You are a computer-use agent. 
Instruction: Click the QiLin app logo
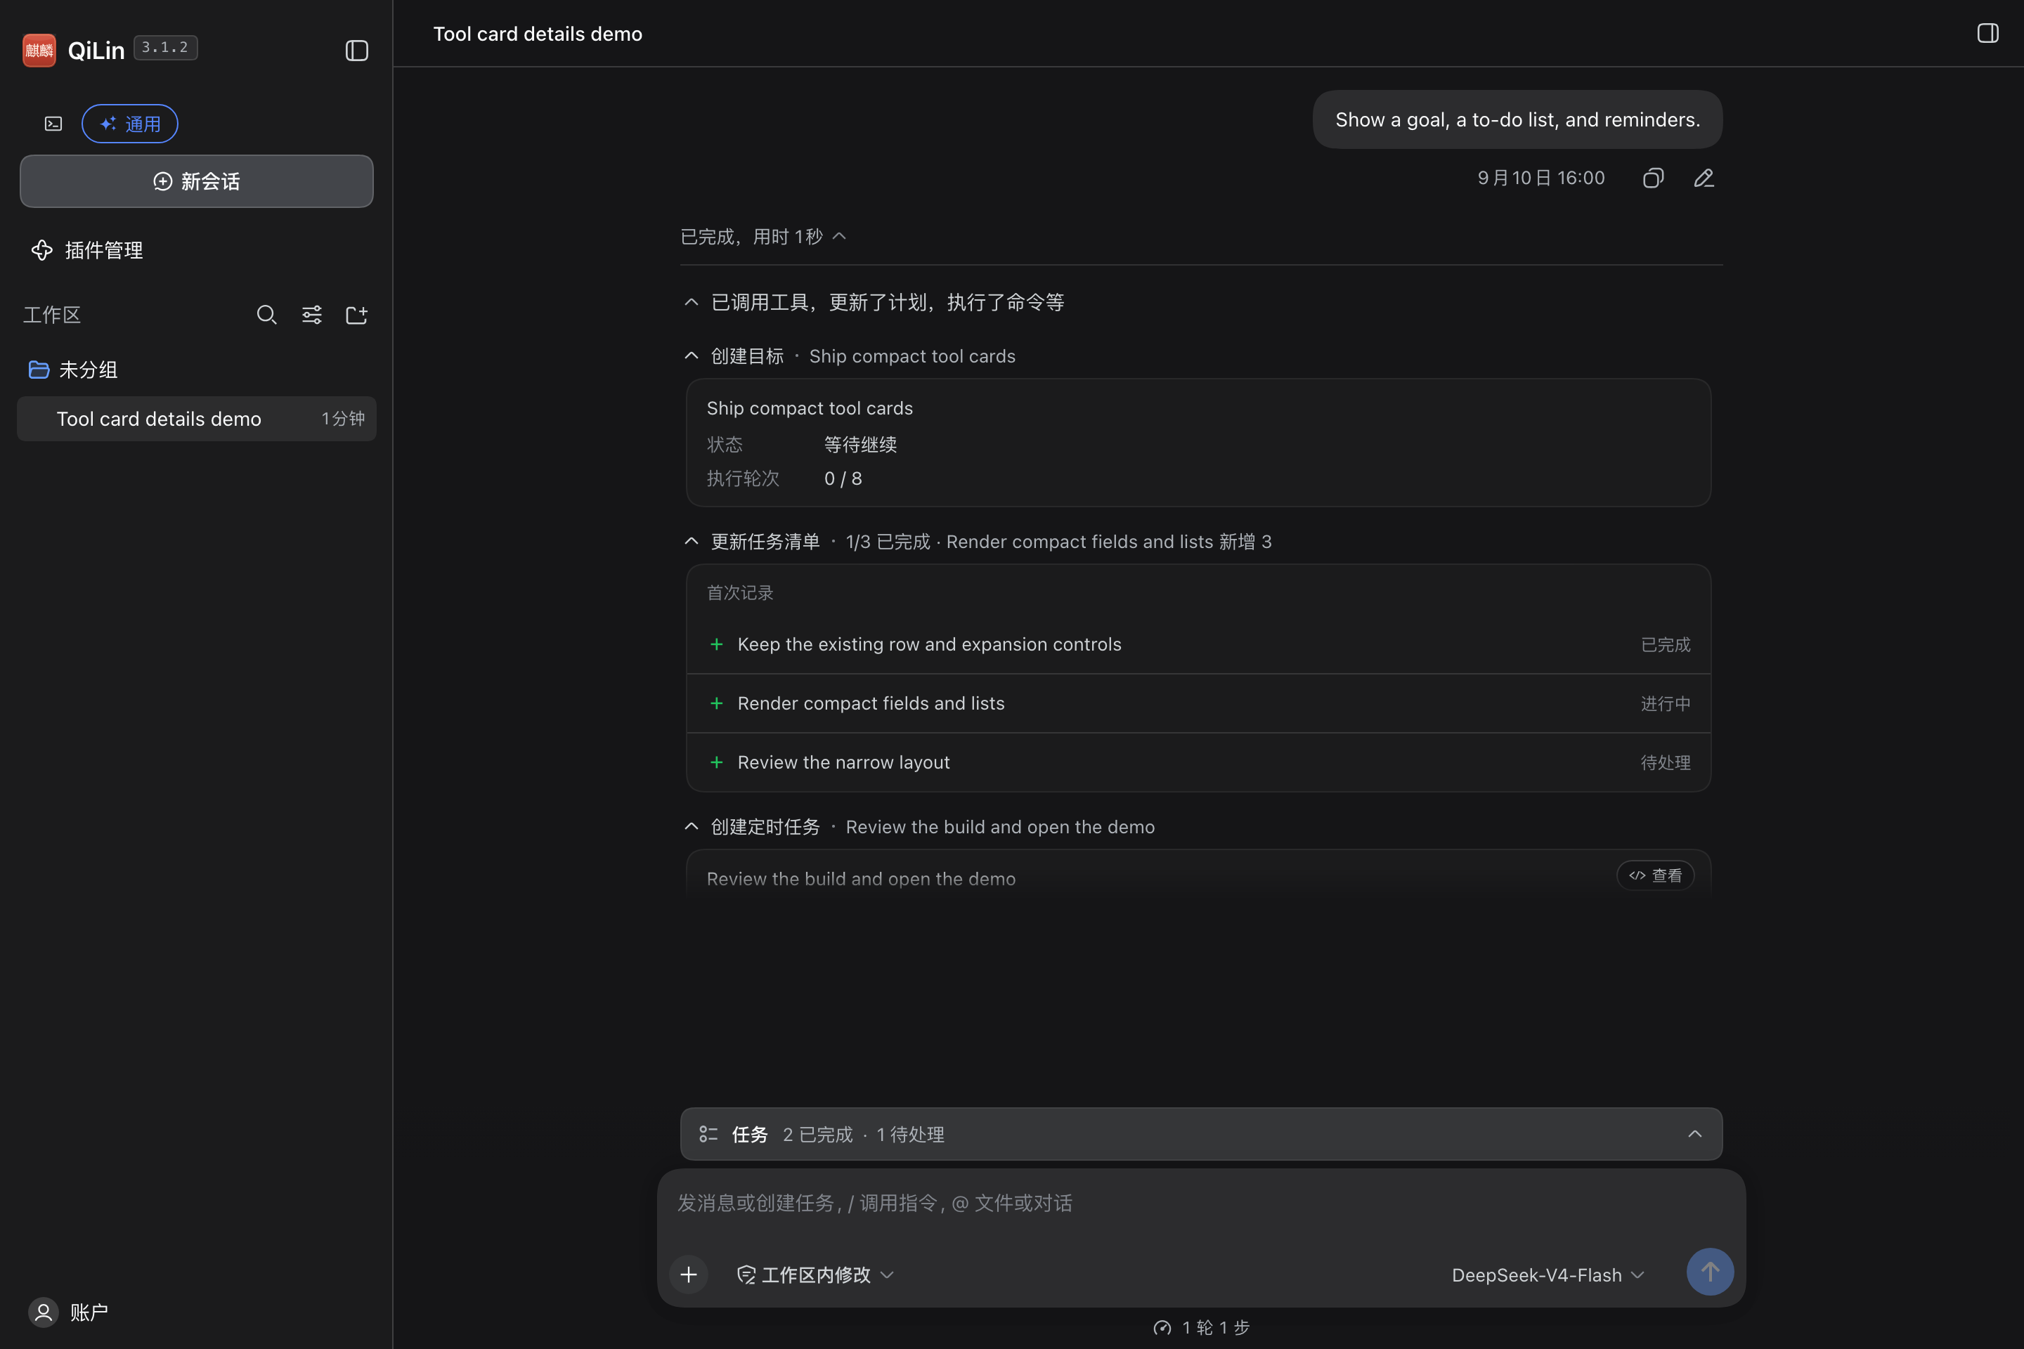pos(39,50)
